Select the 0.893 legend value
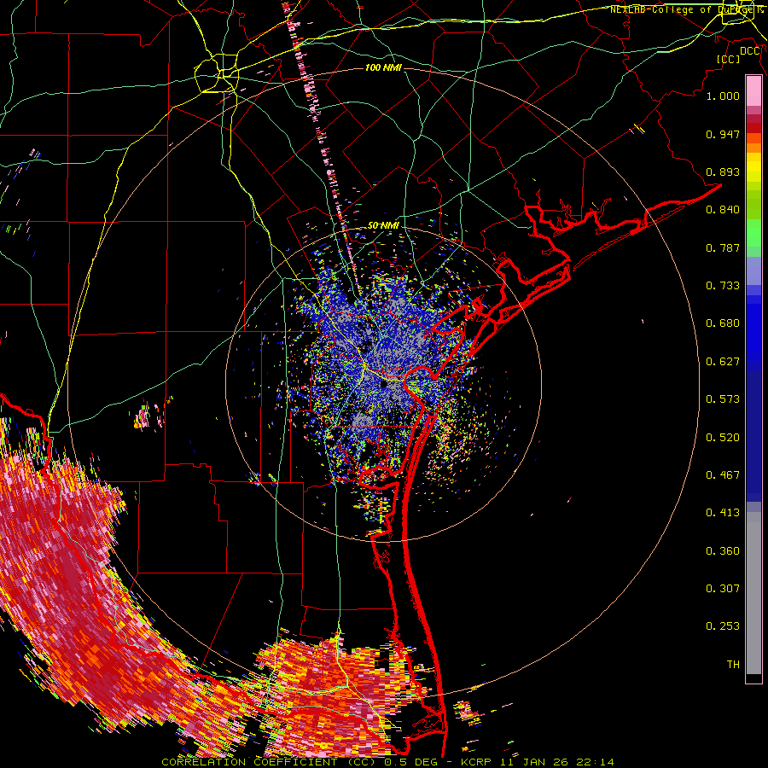 click(723, 172)
